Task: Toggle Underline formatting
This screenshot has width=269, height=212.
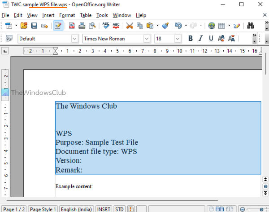Action: [x=211, y=38]
